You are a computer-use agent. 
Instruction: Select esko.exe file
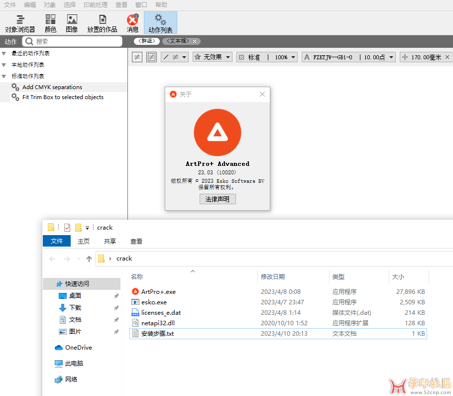pos(278,302)
